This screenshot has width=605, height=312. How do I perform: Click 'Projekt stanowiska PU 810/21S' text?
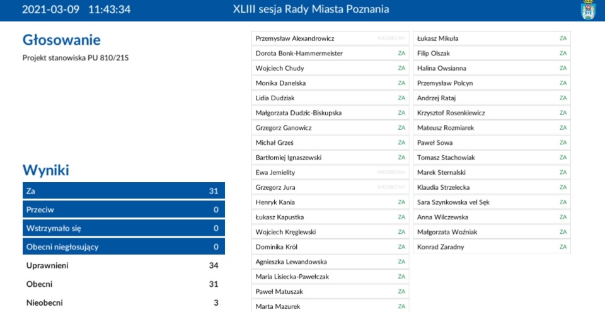79,58
